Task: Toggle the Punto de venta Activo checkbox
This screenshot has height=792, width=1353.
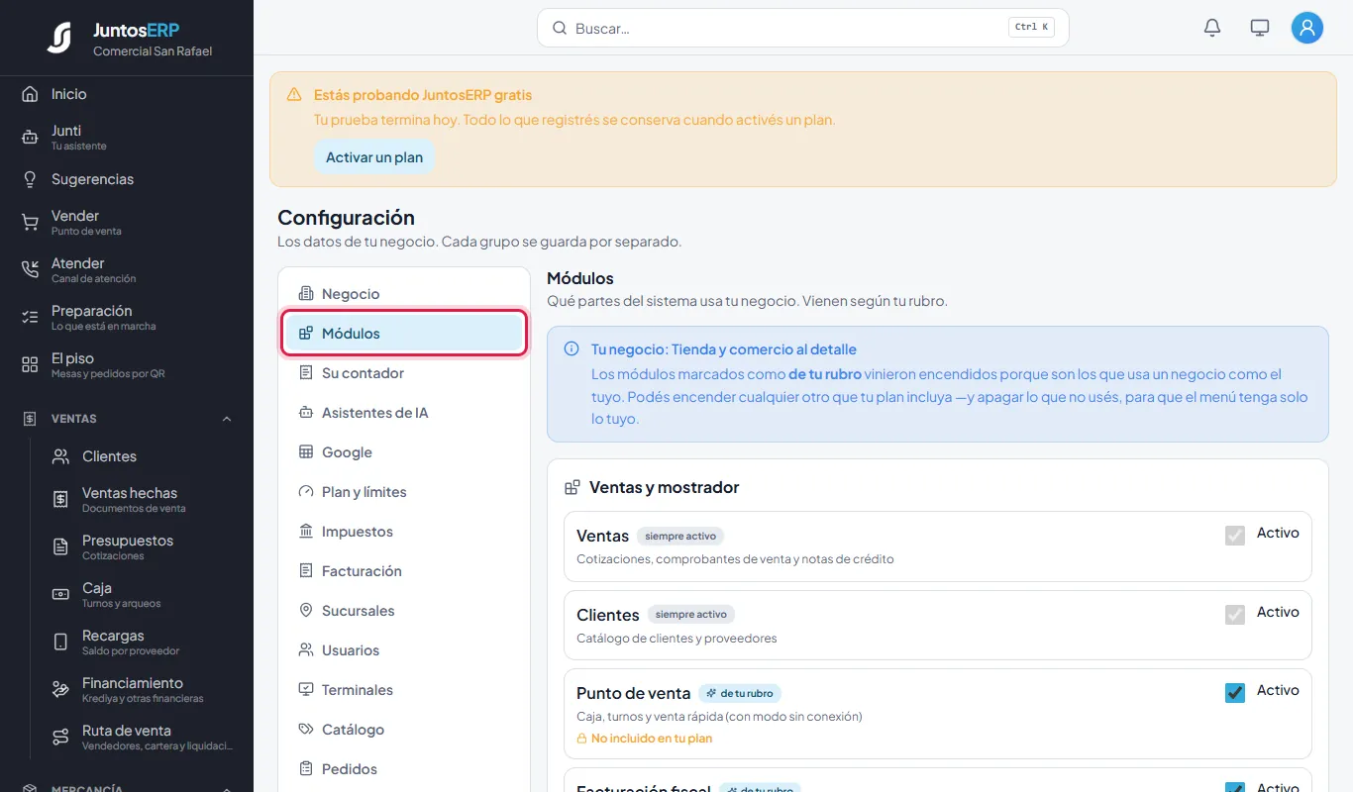Action: tap(1235, 693)
